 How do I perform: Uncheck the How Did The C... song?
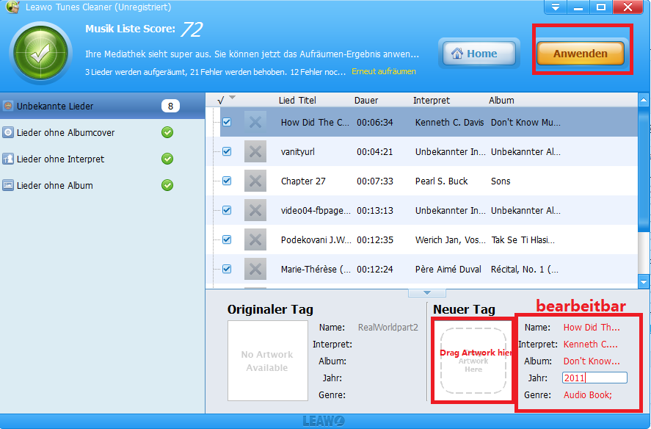pos(227,122)
